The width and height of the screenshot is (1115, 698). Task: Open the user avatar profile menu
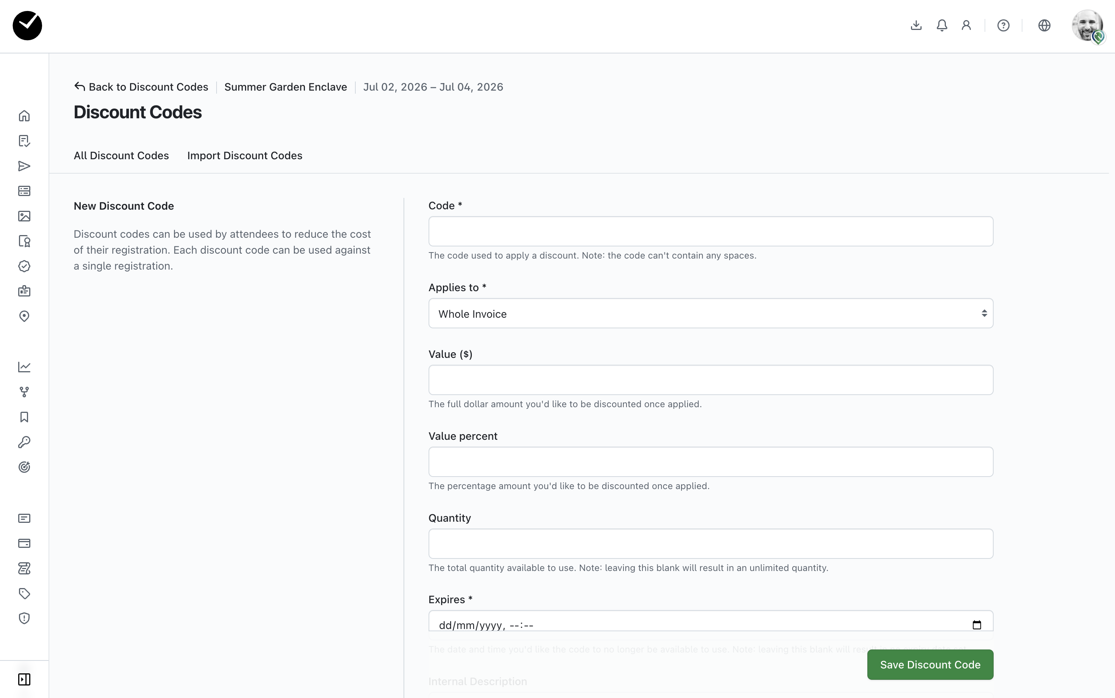(x=1087, y=25)
